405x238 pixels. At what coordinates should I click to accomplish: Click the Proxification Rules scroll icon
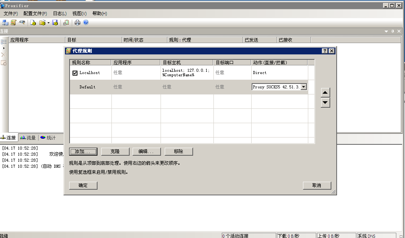click(x=14, y=23)
